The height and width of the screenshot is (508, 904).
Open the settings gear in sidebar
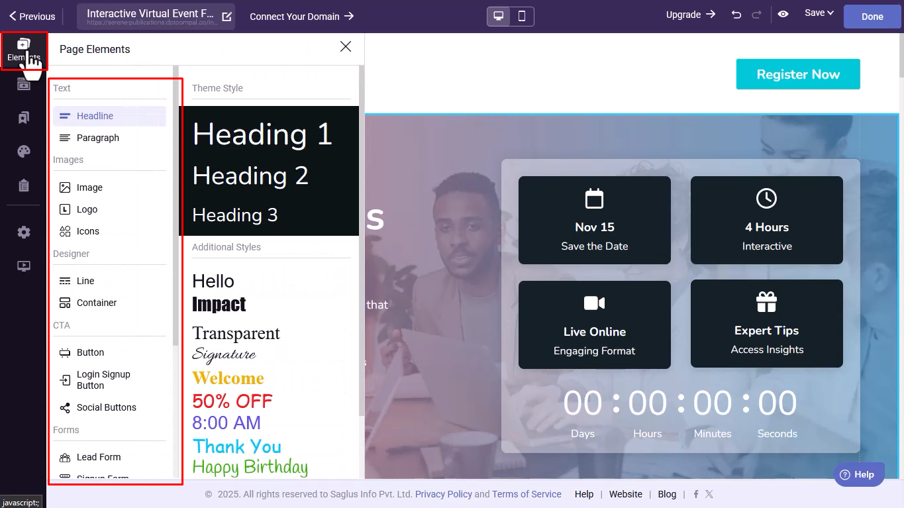[x=24, y=232]
